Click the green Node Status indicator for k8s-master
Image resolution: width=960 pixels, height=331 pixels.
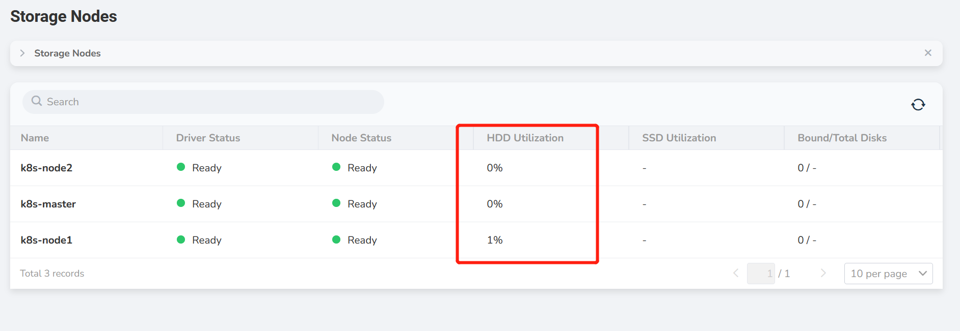[336, 203]
